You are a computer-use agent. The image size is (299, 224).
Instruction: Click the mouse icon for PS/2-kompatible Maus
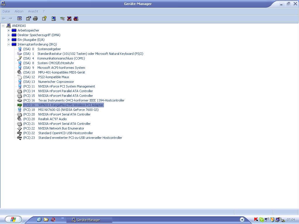coord(20,77)
